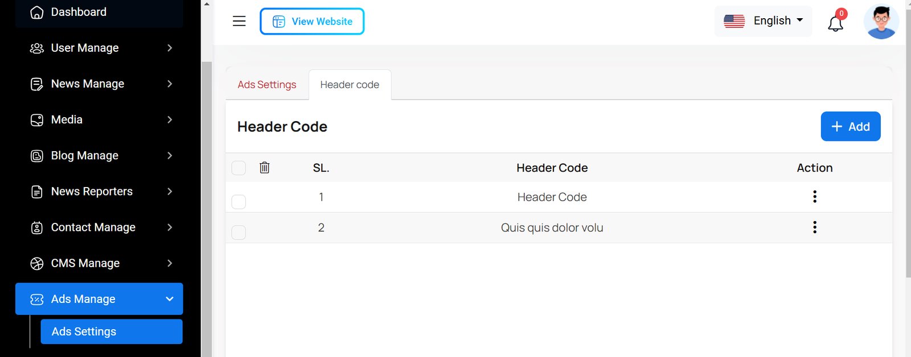Open Ads Settings in the sidebar submenu

point(112,331)
